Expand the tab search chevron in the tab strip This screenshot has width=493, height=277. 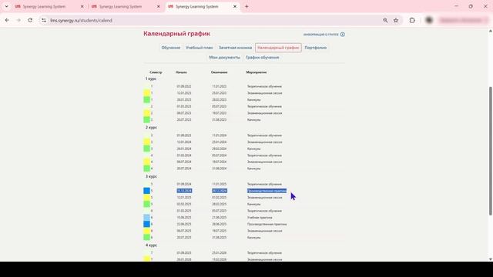tap(6, 6)
